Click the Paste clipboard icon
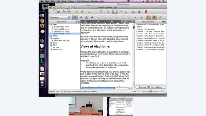This screenshot has width=206, height=116. (x=101, y=12)
